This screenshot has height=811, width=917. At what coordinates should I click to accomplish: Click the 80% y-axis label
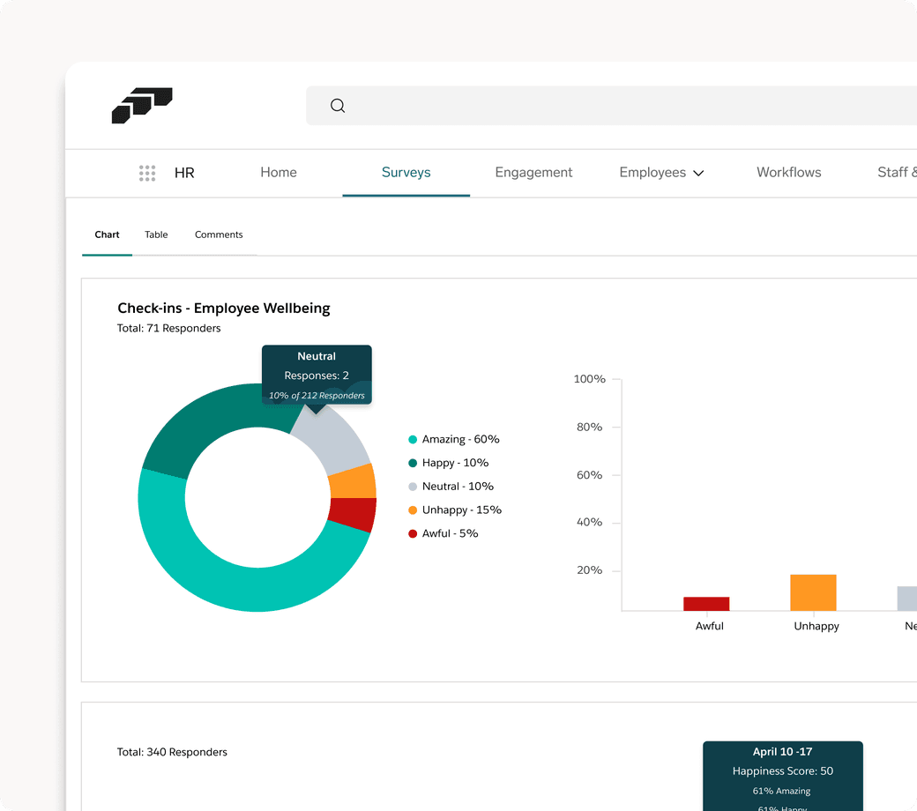pos(590,427)
